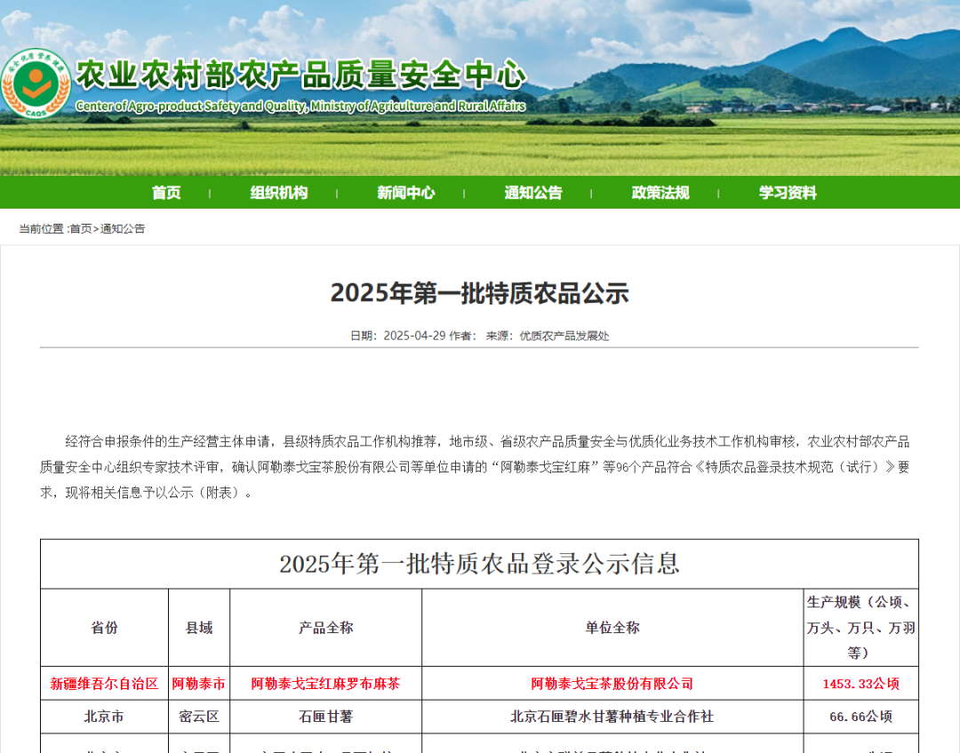
Task: Select the 石匣甘薯 product cell
Action: (325, 717)
